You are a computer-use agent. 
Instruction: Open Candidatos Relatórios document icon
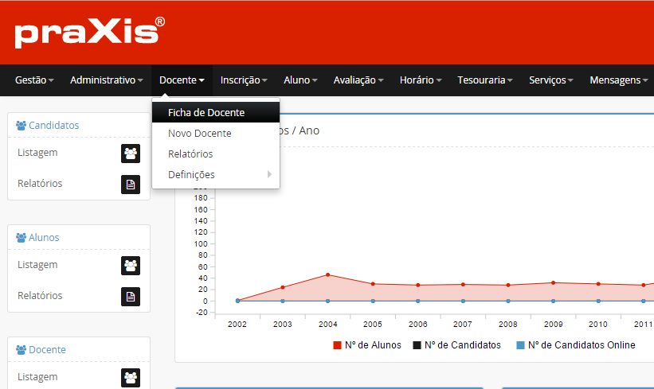tap(131, 185)
